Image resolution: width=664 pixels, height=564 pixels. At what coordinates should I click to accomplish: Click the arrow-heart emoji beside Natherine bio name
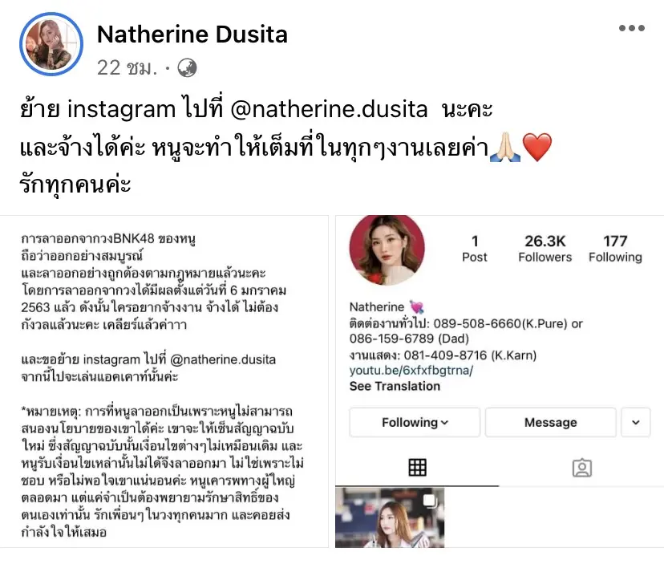pos(417,306)
